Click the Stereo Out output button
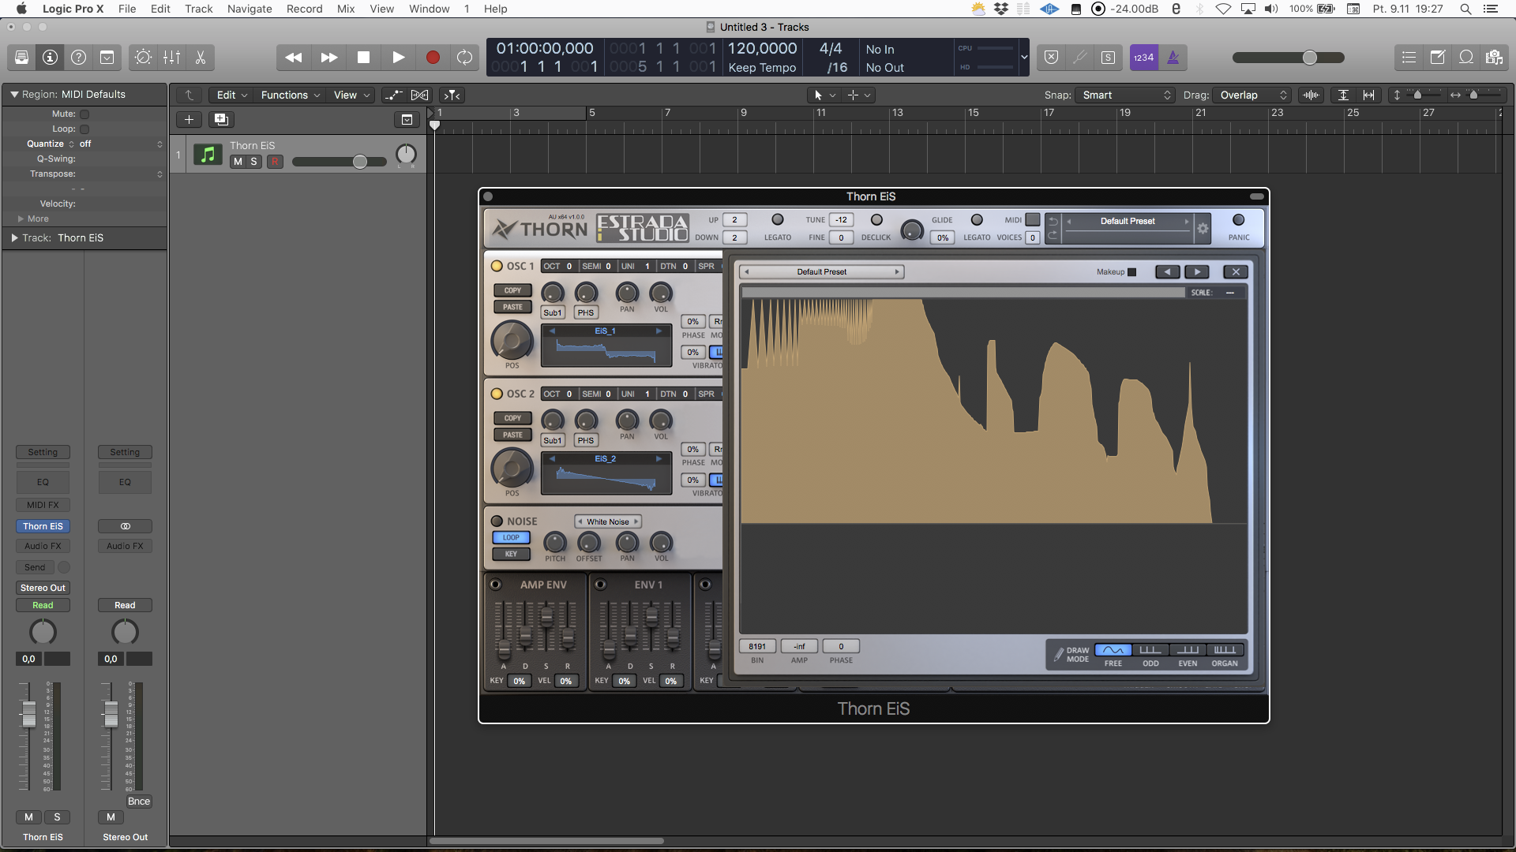Viewport: 1516px width, 852px height. (x=43, y=588)
